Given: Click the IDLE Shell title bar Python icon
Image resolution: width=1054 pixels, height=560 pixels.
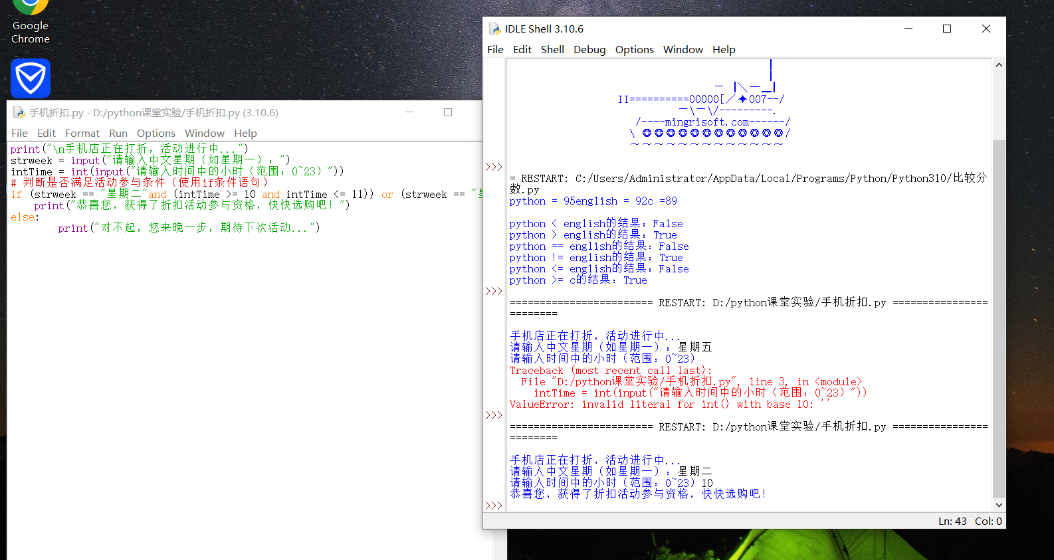Looking at the screenshot, I should 494,29.
